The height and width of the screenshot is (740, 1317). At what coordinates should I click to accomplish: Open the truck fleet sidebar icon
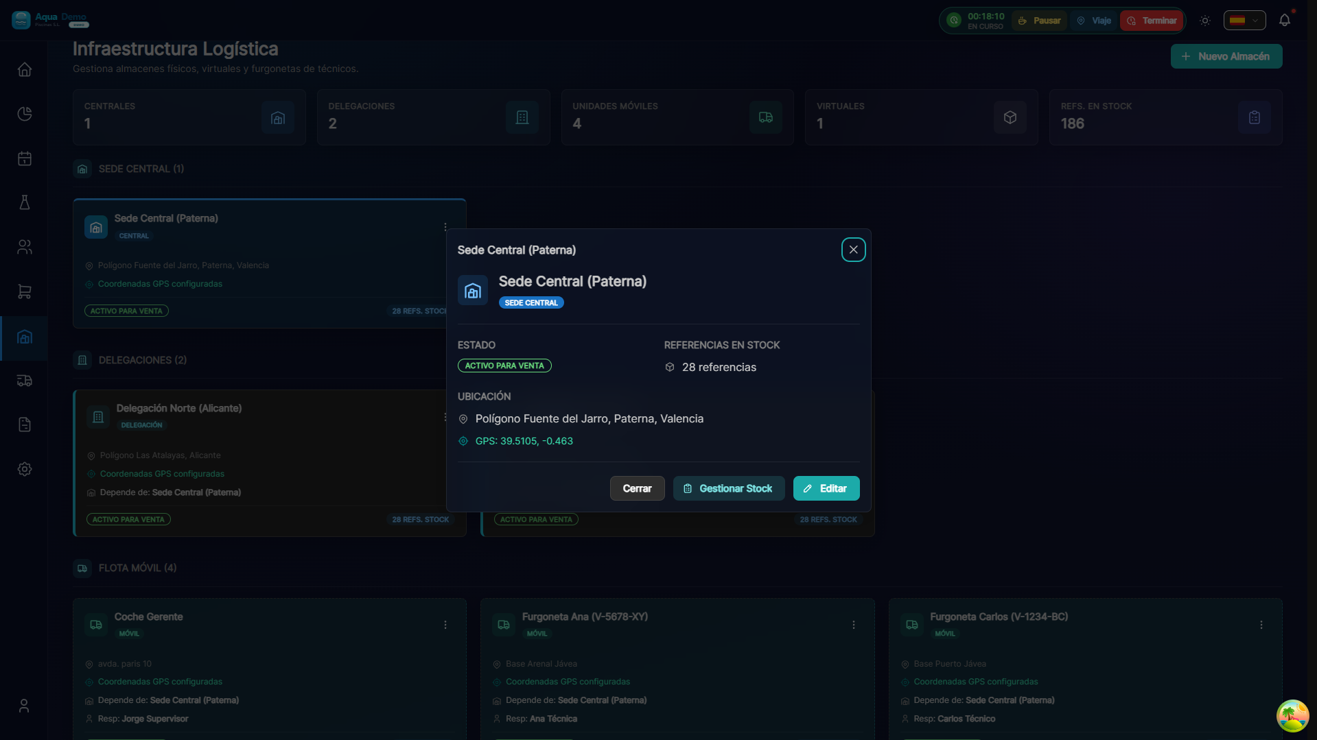[x=25, y=381]
